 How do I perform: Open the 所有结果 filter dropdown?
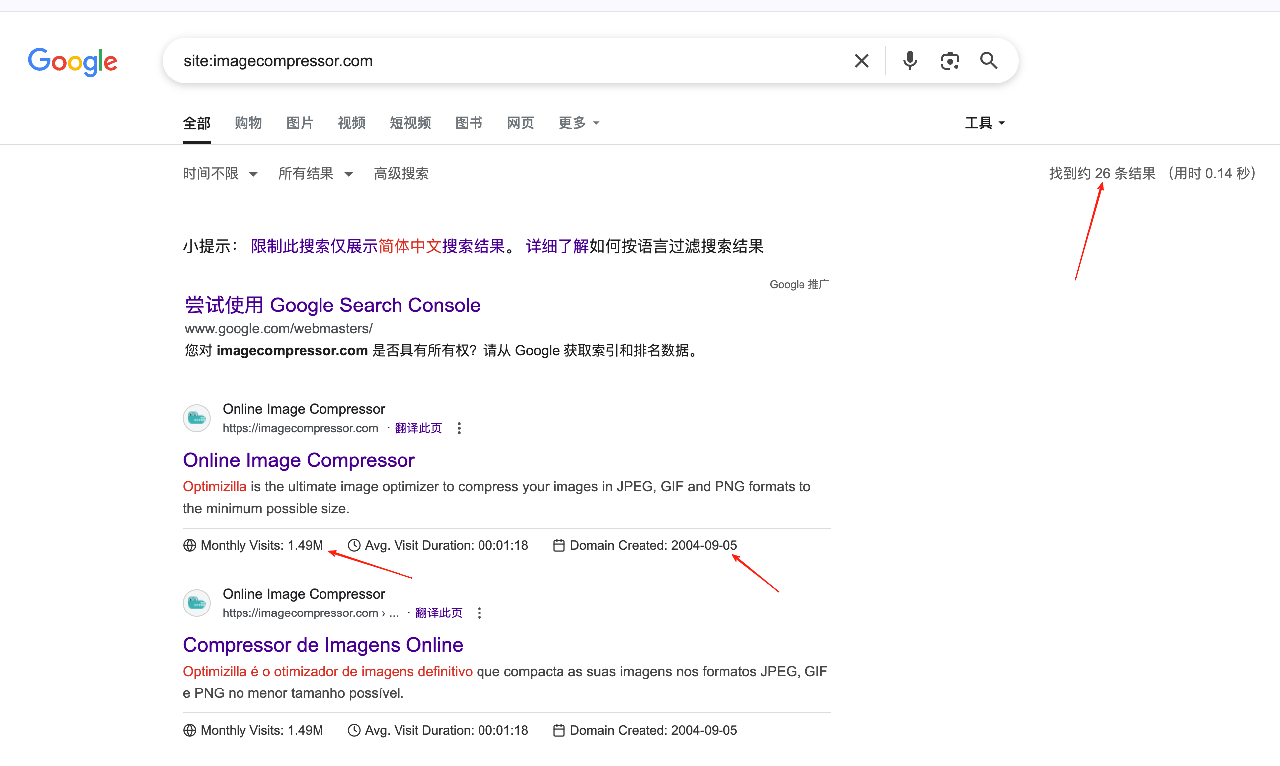coord(316,173)
